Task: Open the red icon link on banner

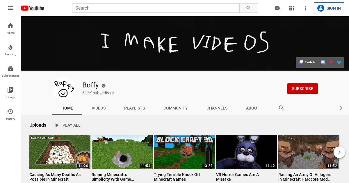Action: click(331, 62)
